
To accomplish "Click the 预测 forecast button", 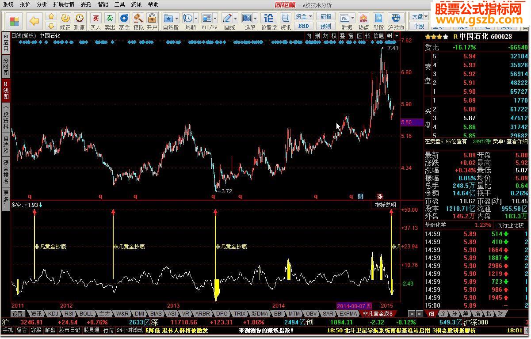I will pos(326,26).
